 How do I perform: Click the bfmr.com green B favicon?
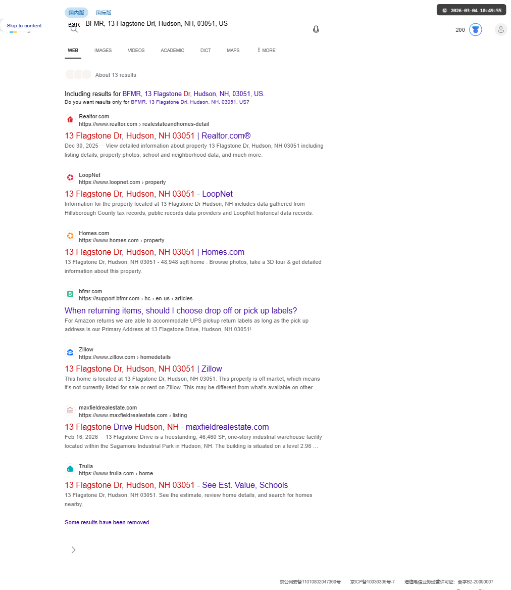(x=70, y=294)
